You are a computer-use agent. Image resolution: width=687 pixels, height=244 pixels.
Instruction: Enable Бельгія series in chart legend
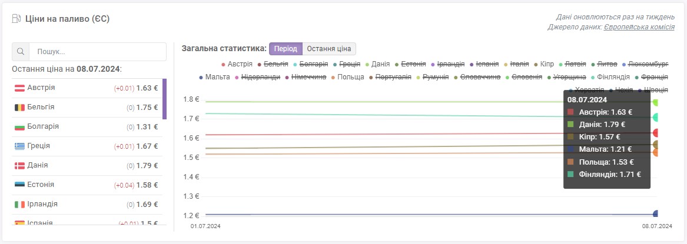[273, 64]
